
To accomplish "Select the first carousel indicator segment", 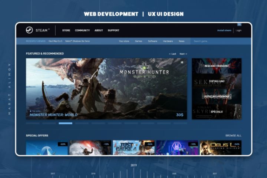I will click(33, 123).
